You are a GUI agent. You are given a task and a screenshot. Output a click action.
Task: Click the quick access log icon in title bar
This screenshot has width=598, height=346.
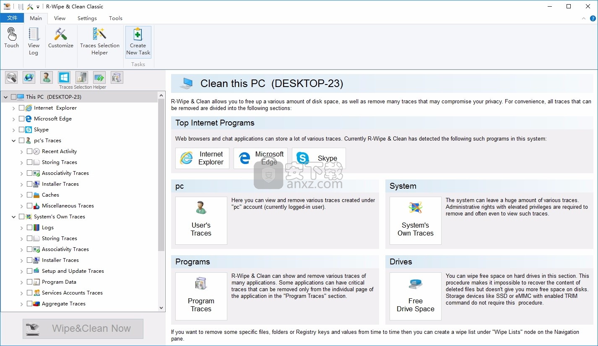click(x=20, y=7)
